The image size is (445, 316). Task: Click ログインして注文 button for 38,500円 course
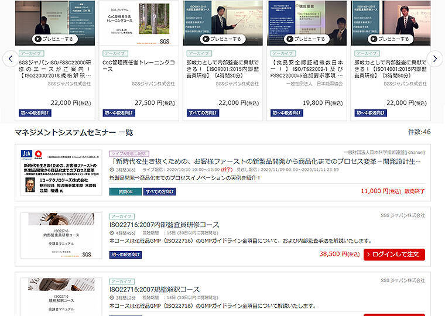(x=394, y=255)
